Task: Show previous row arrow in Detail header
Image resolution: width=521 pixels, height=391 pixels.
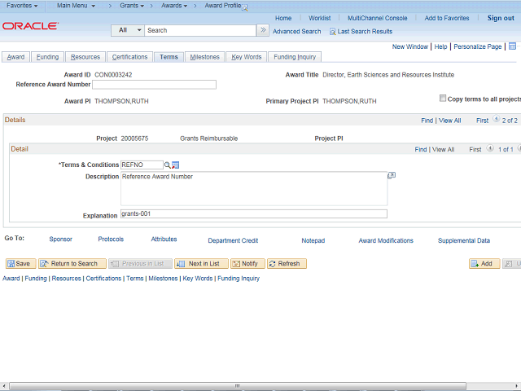Action: pos(490,148)
